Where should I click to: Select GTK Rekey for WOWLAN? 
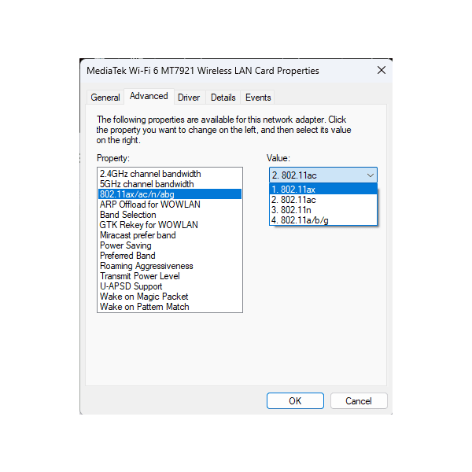tap(170, 225)
